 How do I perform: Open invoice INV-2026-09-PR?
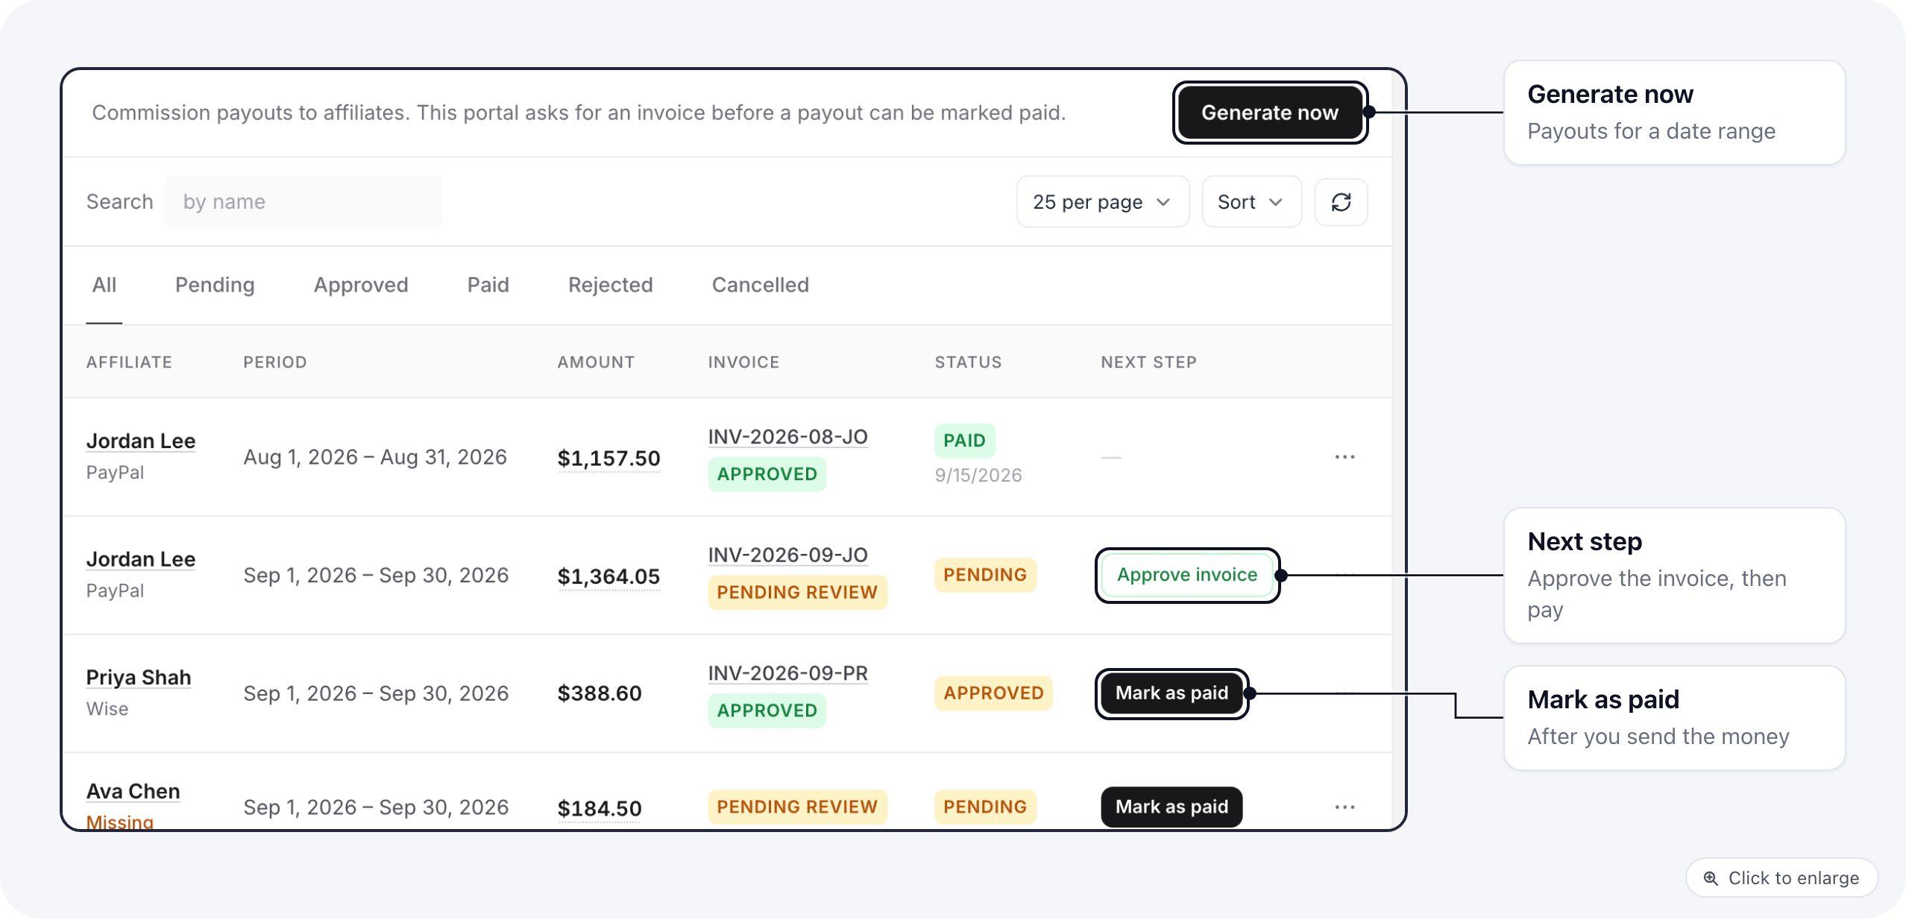point(788,673)
